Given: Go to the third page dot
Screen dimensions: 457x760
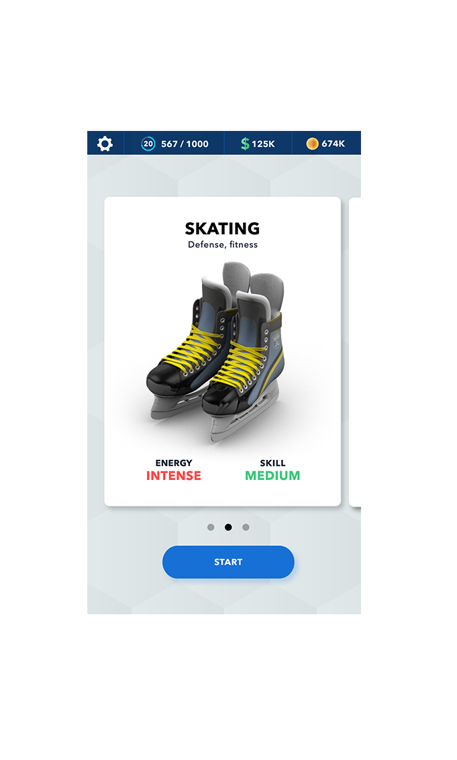Looking at the screenshot, I should pyautogui.click(x=246, y=527).
